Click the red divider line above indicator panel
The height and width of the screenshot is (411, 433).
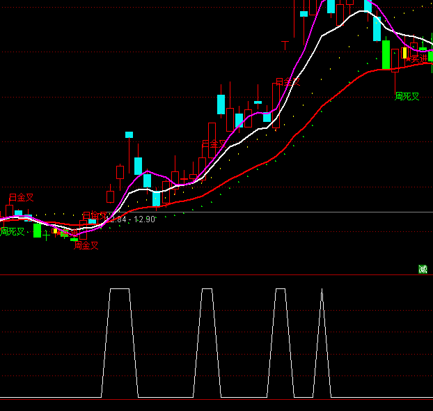tap(209, 275)
